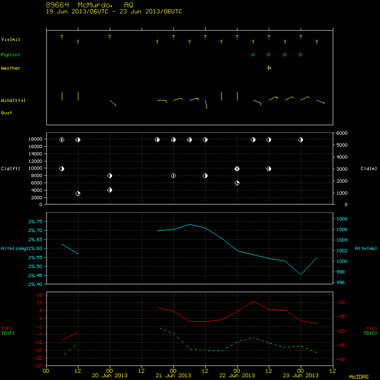This screenshot has height=380, width=380.
Task: Click the first 18000 ft cloud symbol
Action: pyautogui.click(x=62, y=140)
